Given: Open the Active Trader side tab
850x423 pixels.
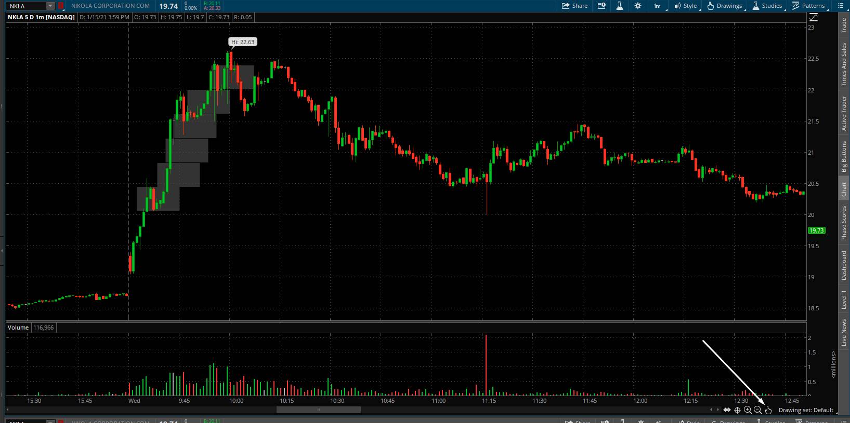Looking at the screenshot, I should [844, 113].
